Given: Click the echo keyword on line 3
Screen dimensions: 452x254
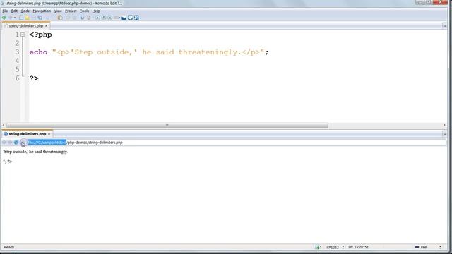Looking at the screenshot, I should pyautogui.click(x=38, y=52).
